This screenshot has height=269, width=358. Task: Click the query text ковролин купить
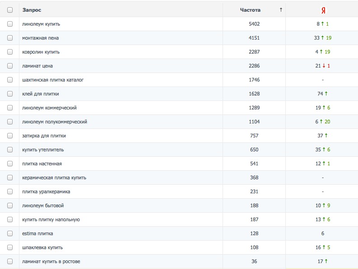point(41,52)
